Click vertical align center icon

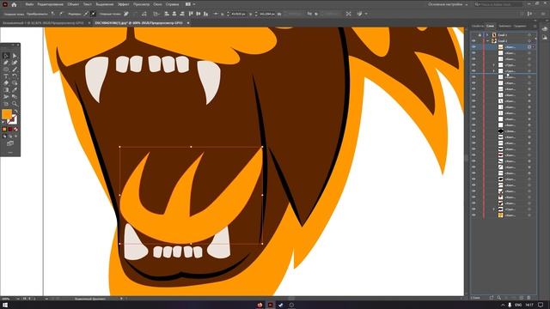click(199, 14)
